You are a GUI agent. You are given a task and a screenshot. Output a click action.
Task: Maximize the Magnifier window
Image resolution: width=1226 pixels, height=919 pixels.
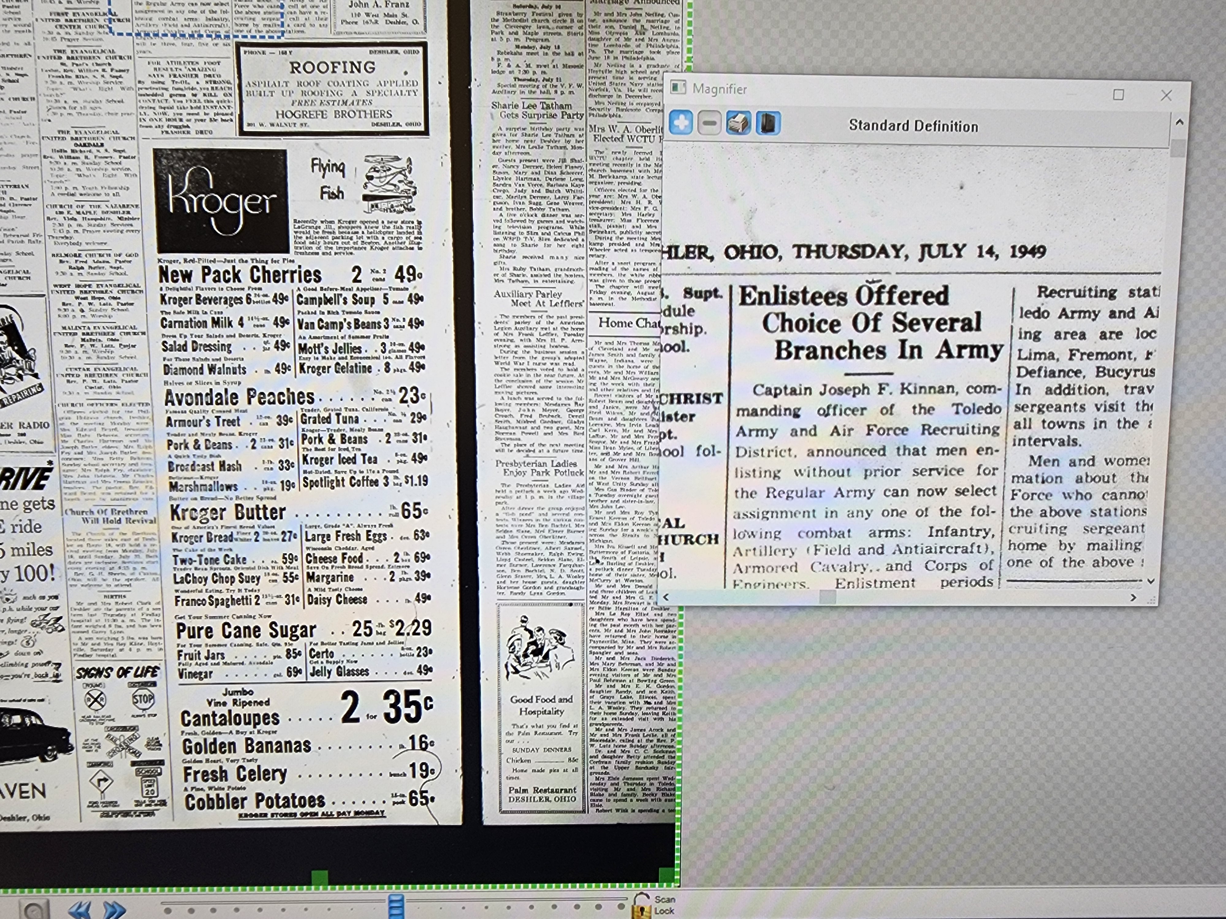tap(1118, 95)
